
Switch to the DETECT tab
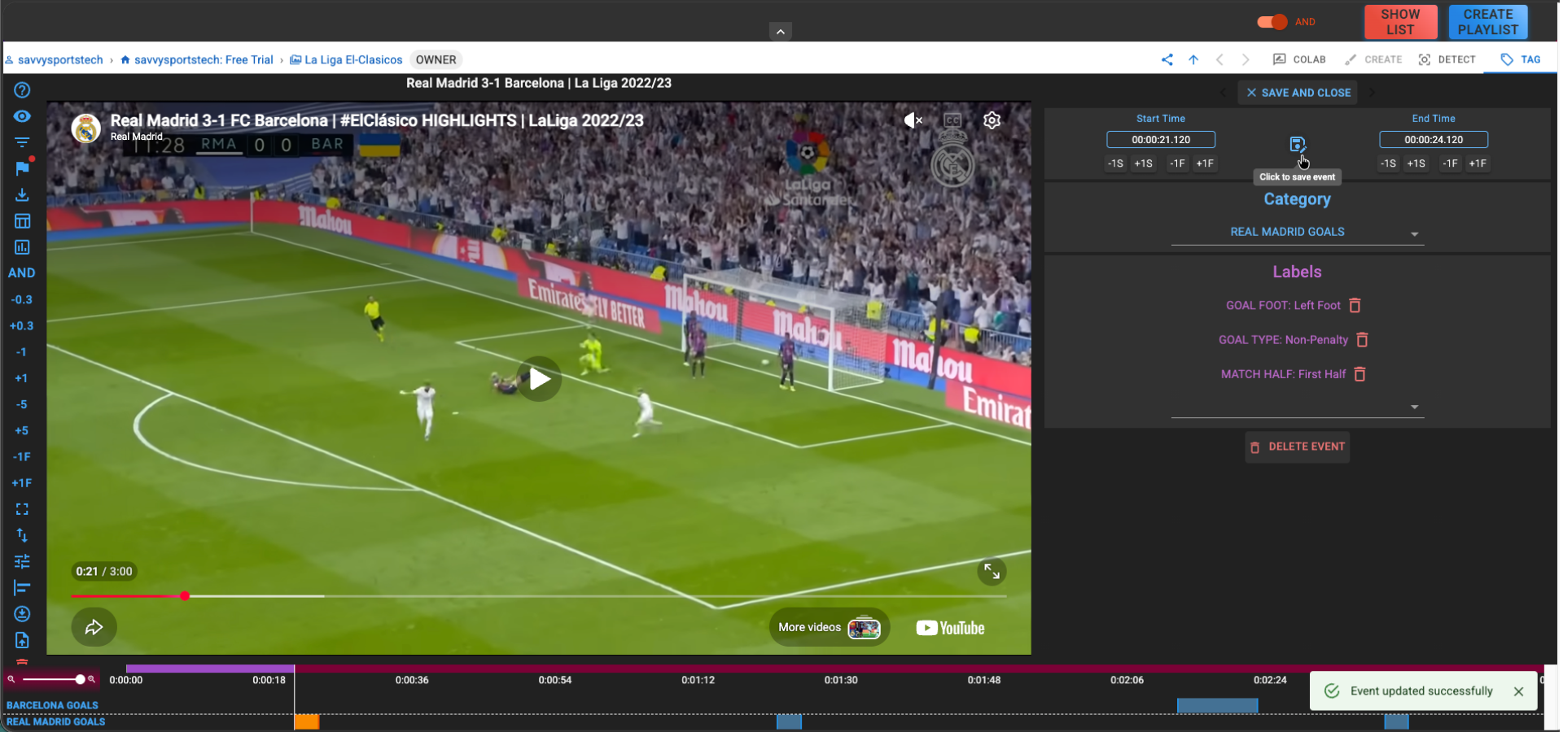1447,59
